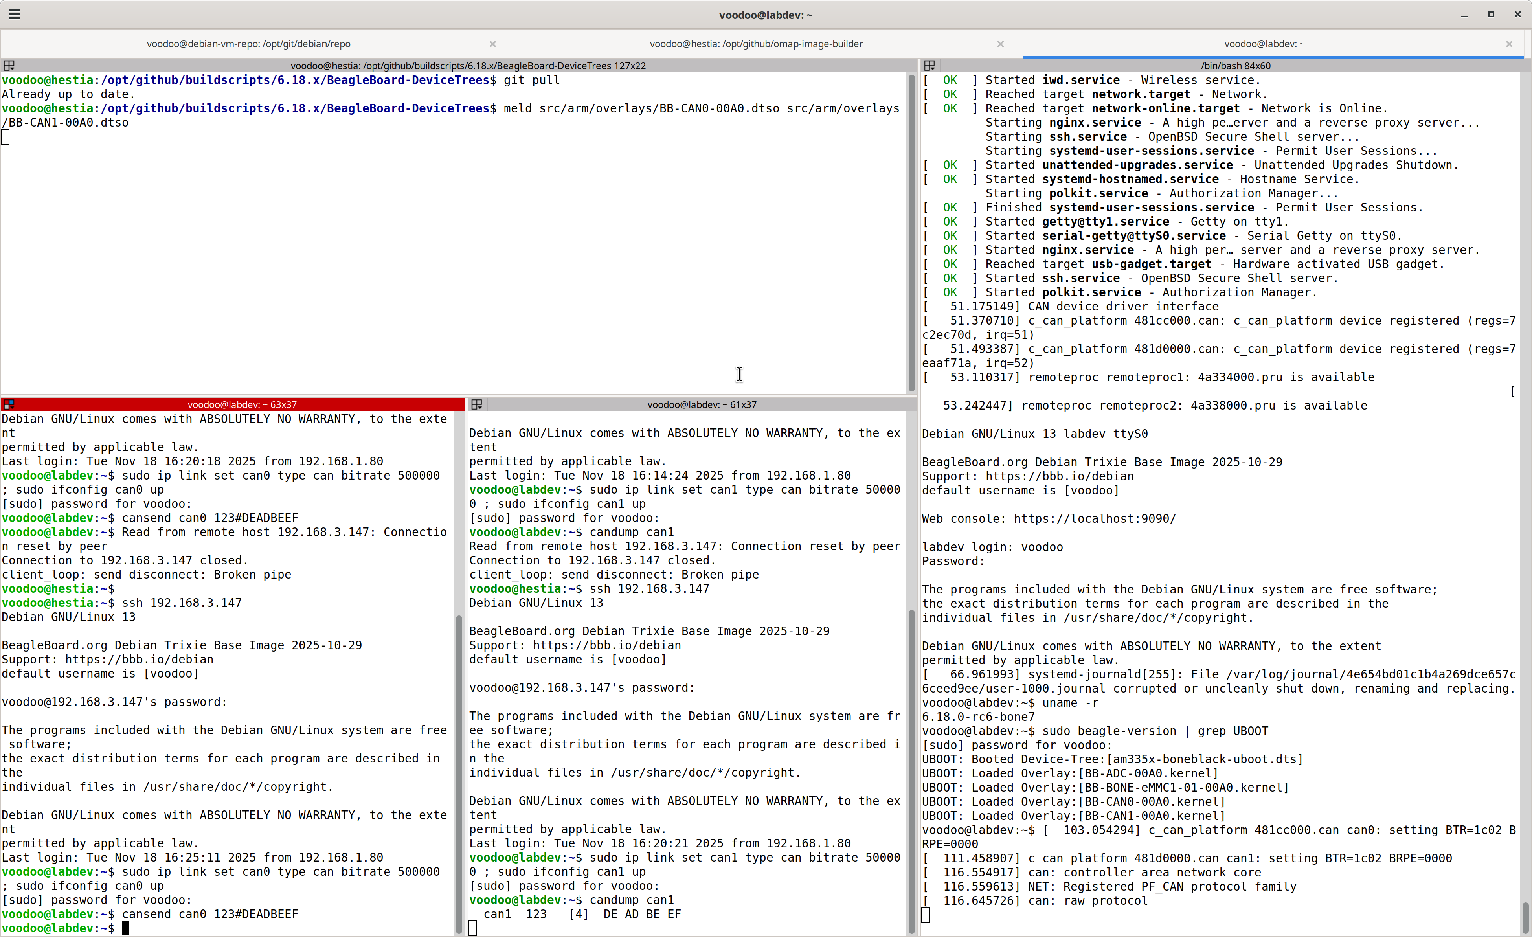Click scrollbar of hestia DeviceTrees pane
Image resolution: width=1532 pixels, height=937 pixels.
(x=911, y=233)
